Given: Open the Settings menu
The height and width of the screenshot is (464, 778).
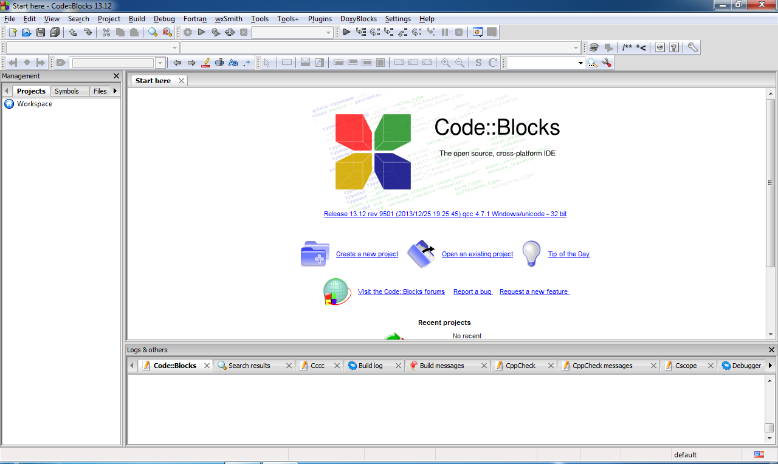Looking at the screenshot, I should pyautogui.click(x=398, y=19).
